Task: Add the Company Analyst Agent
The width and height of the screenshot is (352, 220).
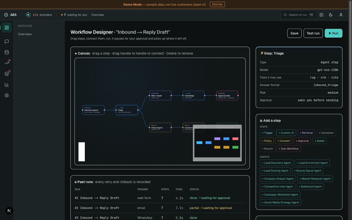Action: pos(278,179)
